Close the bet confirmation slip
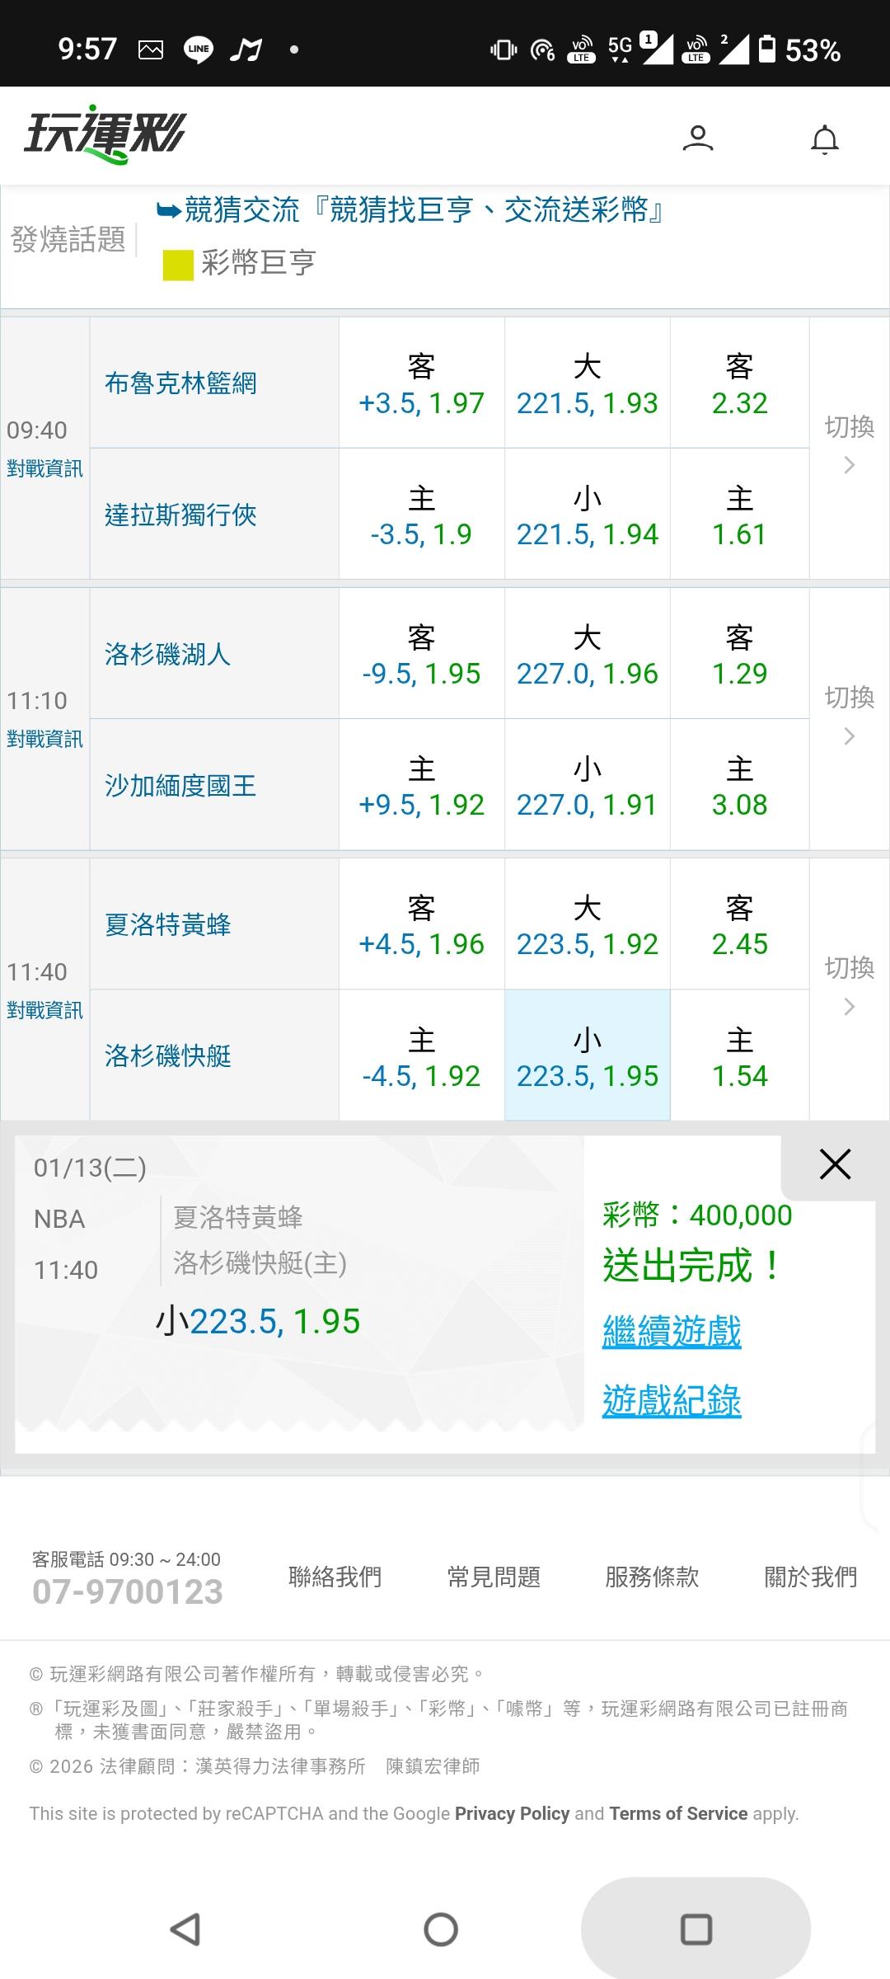Screen dimensions: 890x1979 coord(835,1164)
